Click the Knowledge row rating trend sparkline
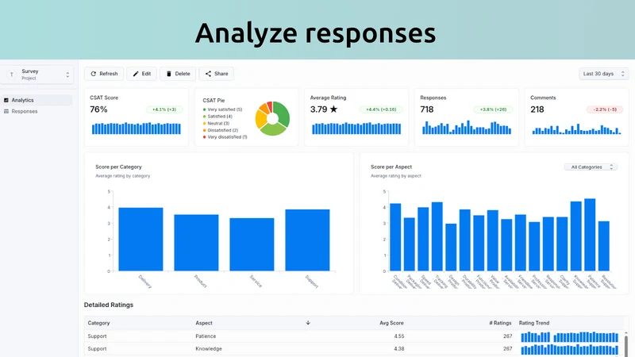Image resolution: width=635 pixels, height=357 pixels. coord(569,349)
